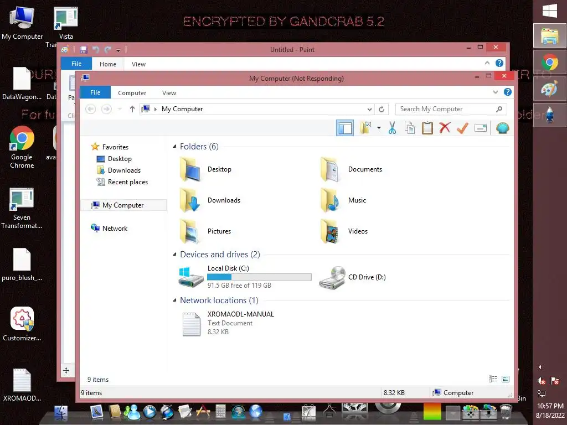Expand the My Computer ribbon chevron
The image size is (567, 425).
[496, 92]
